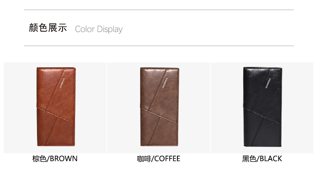Pick the brown leather color swatch wallet bottom panel
Image resolution: width=317 pixels, height=189 pixels.
[56, 132]
